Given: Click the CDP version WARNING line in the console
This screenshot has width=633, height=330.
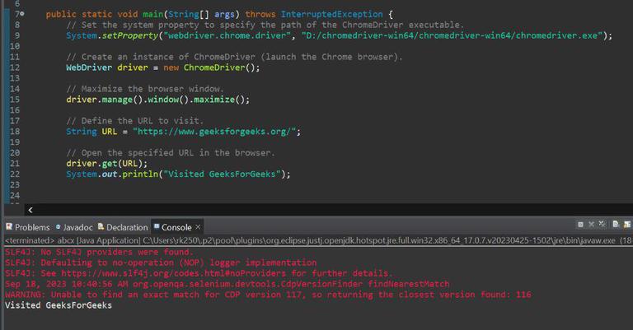Looking at the screenshot, I should coord(268,295).
